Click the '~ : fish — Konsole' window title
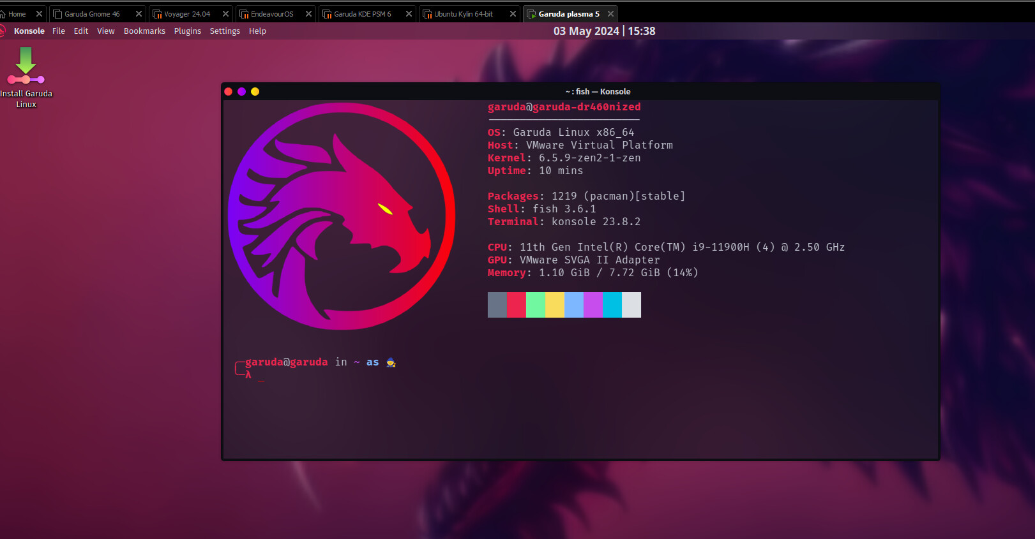 (x=598, y=91)
